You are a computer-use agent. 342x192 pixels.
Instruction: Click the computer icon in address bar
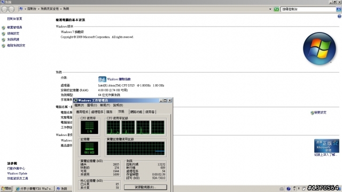pos(21,9)
